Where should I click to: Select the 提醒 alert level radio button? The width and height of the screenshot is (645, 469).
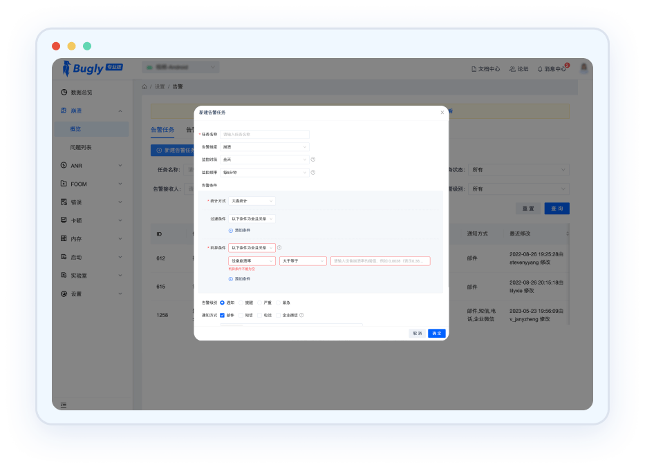coord(241,303)
